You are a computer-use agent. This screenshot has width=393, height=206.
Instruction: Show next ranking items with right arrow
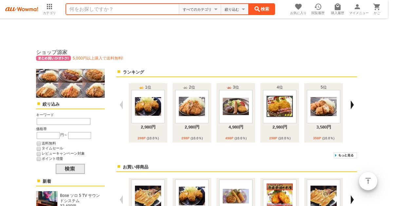352,105
